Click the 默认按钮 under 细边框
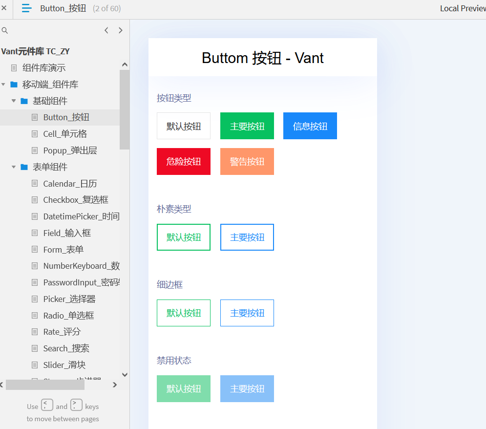This screenshot has width=486, height=429. pos(184,313)
